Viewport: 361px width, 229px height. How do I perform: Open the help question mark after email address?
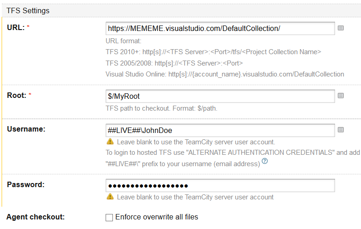point(264,163)
